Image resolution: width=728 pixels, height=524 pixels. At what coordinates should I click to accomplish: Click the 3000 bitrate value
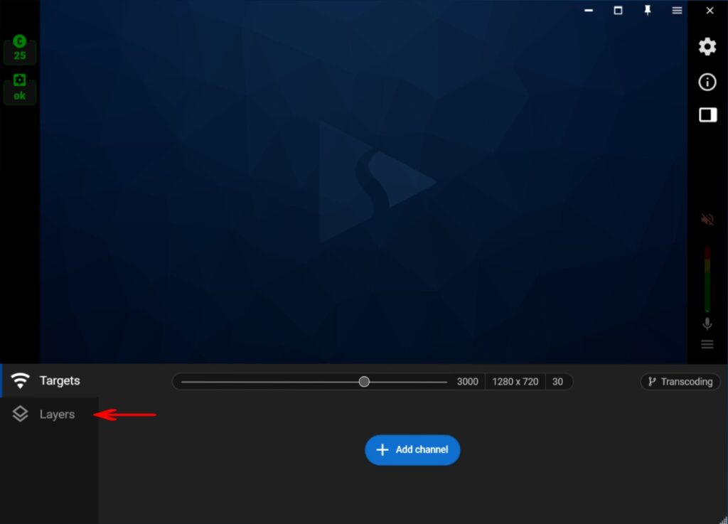coord(467,382)
